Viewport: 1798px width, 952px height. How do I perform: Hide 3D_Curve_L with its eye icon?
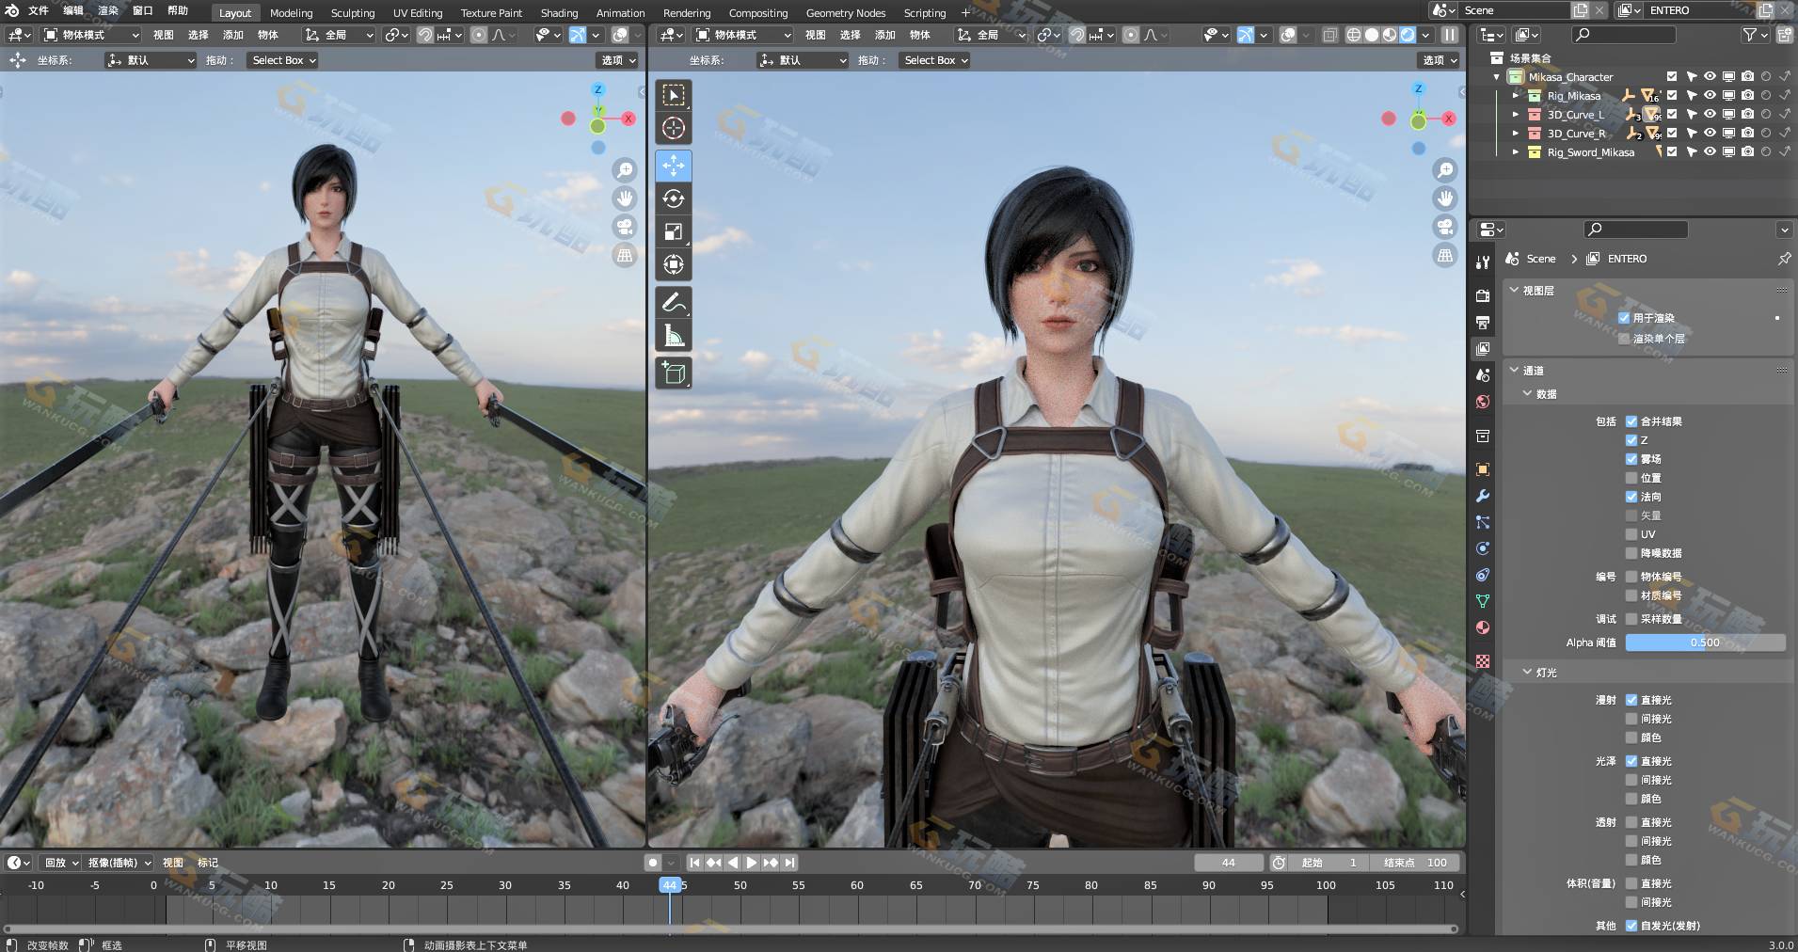[x=1710, y=114]
